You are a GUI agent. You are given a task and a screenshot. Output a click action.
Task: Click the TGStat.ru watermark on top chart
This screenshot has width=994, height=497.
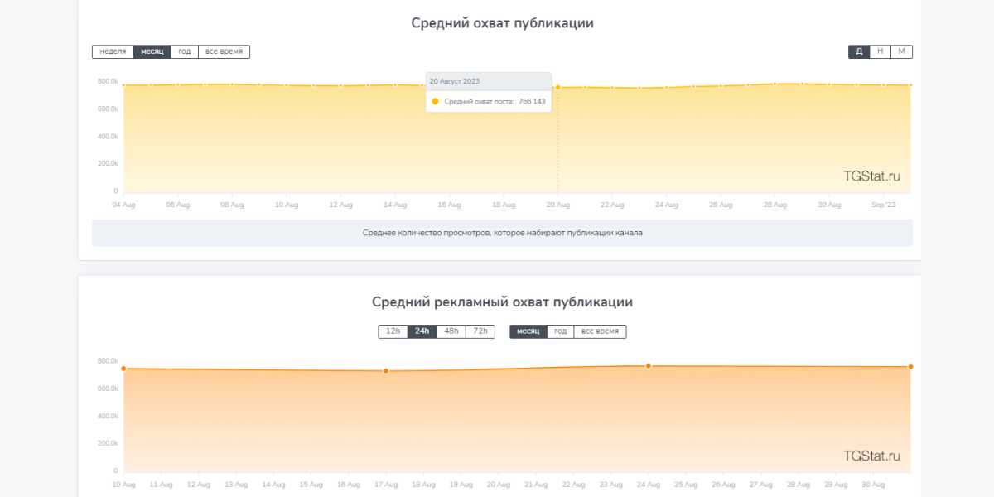point(871,176)
